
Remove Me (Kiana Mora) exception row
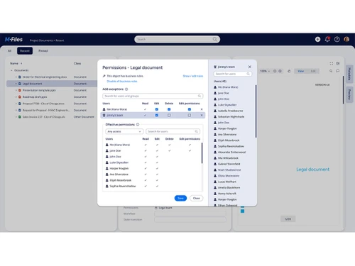click(x=202, y=109)
